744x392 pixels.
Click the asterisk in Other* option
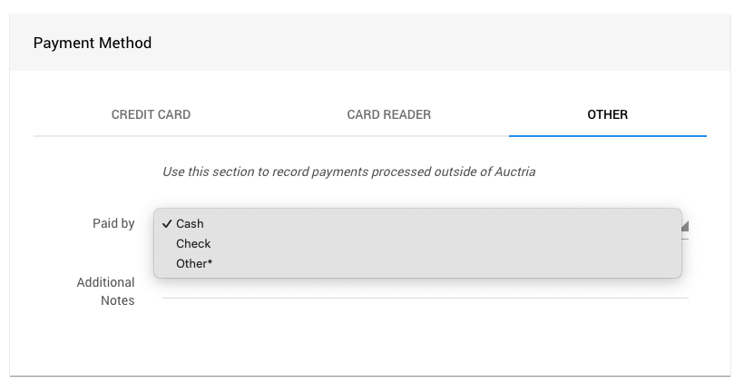coord(209,263)
